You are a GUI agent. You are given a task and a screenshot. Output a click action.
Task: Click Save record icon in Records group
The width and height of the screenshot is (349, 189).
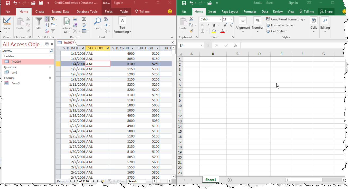75,25
